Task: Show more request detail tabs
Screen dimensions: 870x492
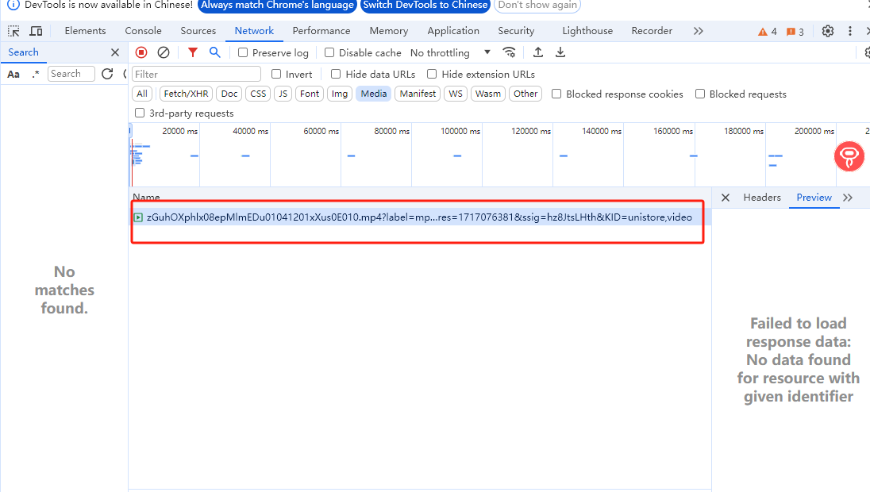Action: click(x=848, y=198)
